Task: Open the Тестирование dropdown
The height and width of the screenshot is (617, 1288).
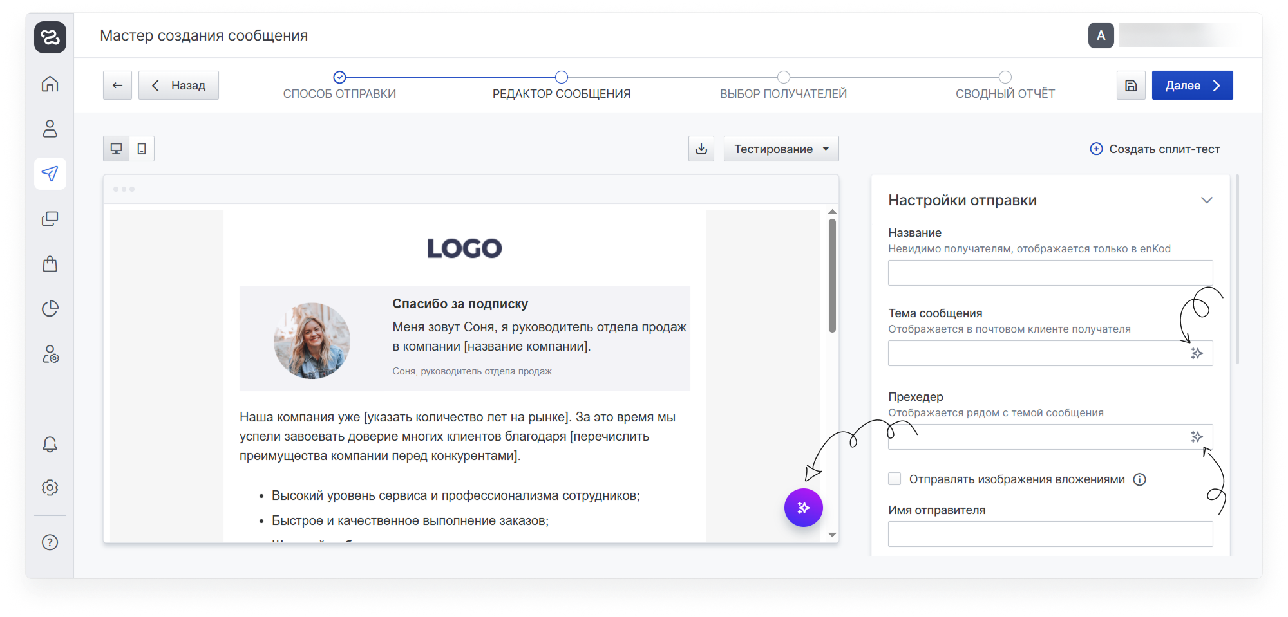Action: pyautogui.click(x=781, y=149)
